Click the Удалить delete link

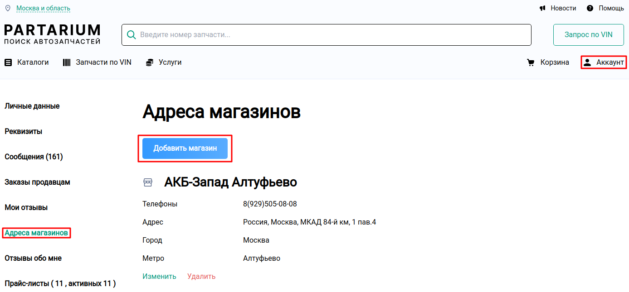click(201, 276)
